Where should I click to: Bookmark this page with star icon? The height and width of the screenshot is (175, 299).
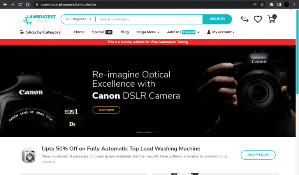262,5
